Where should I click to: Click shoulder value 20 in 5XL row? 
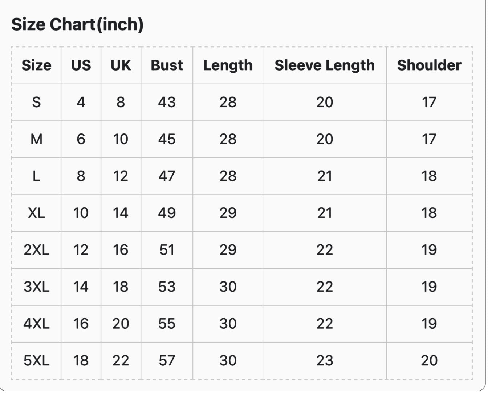(x=429, y=361)
